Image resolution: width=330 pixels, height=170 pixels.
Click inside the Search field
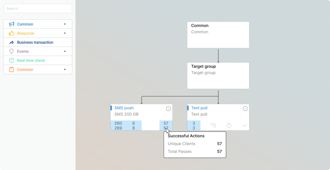click(x=38, y=8)
